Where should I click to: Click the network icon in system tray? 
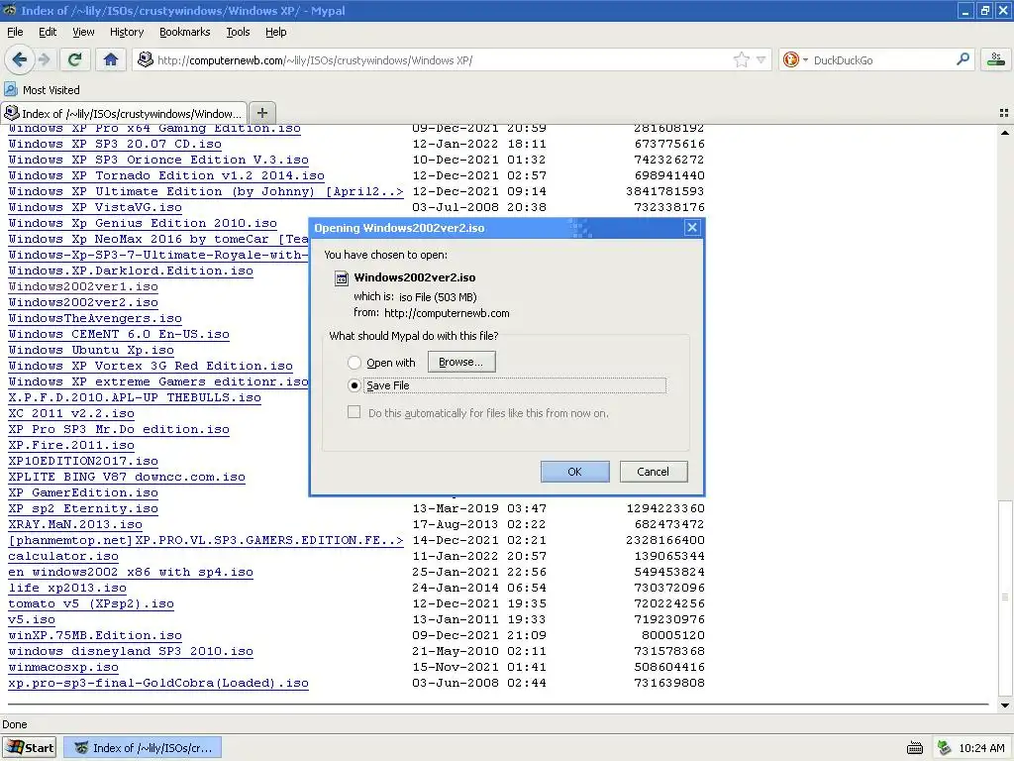tap(944, 748)
